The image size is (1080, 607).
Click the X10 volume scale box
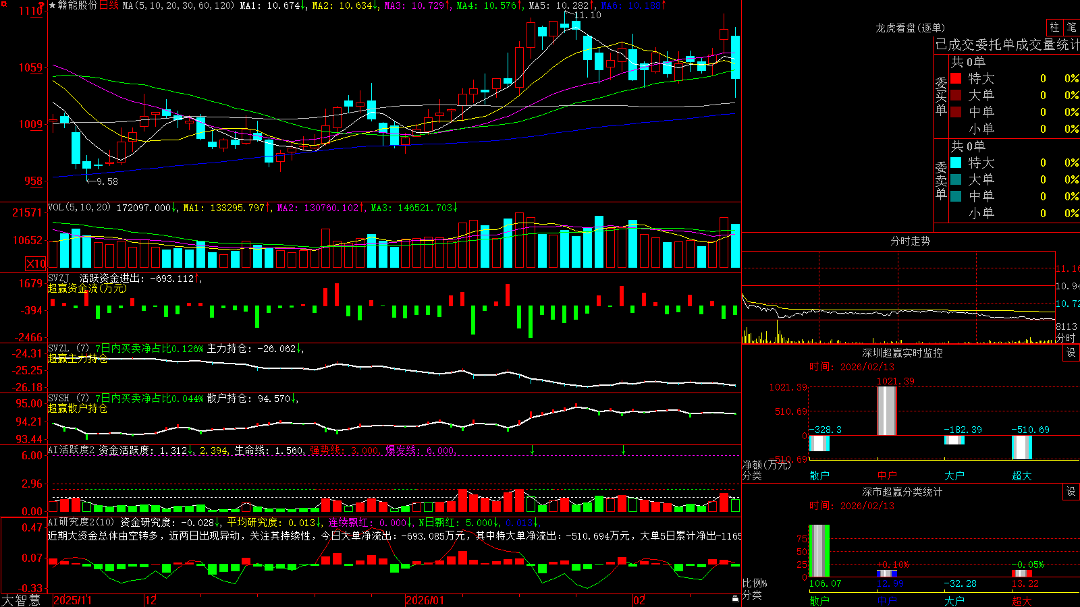click(36, 264)
